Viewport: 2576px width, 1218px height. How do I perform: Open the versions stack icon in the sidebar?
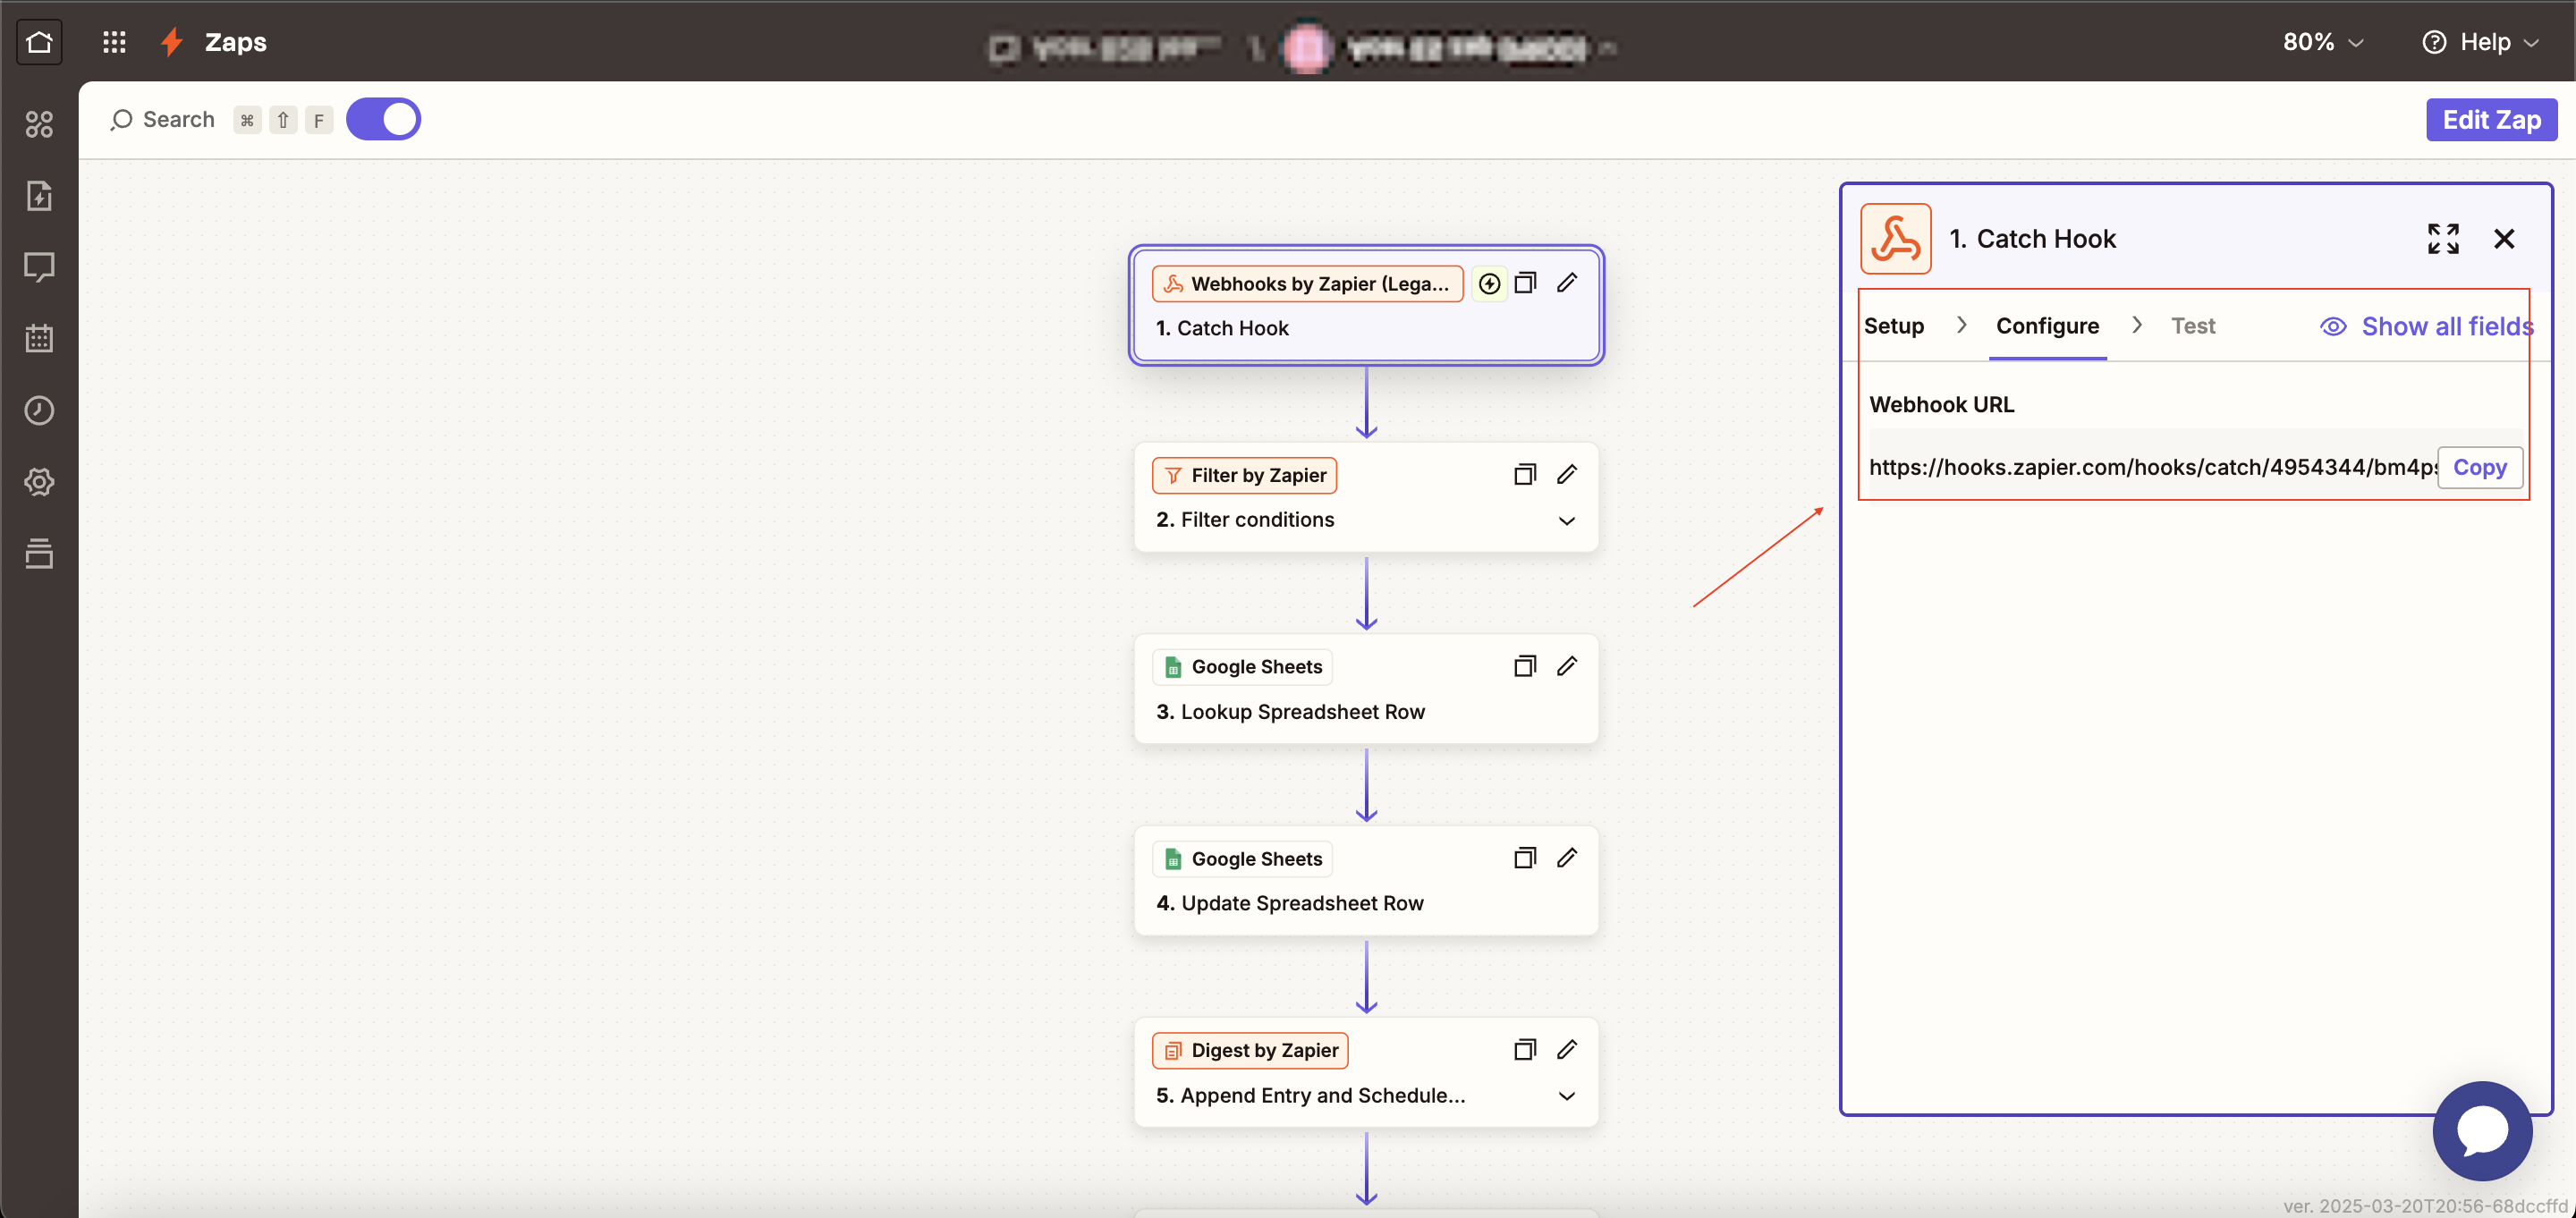(x=39, y=553)
